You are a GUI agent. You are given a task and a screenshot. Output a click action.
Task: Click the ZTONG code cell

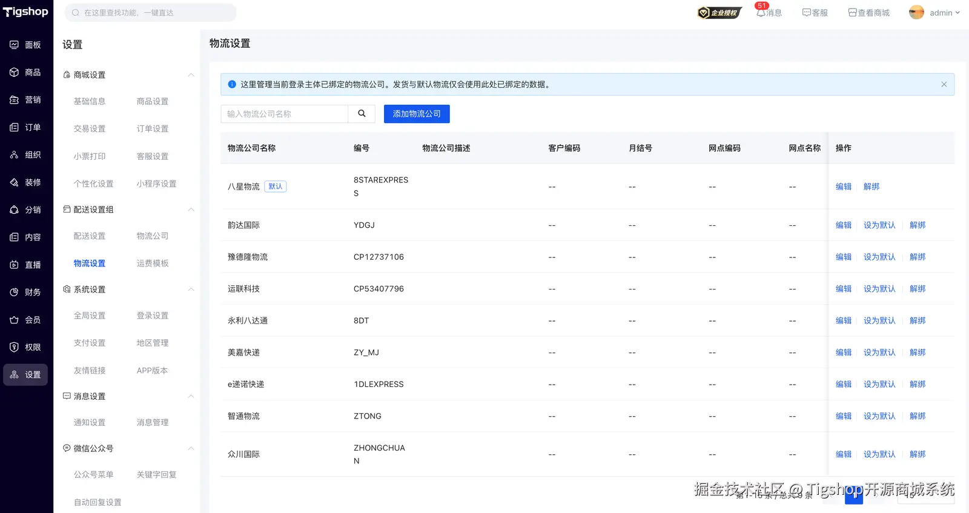(368, 416)
